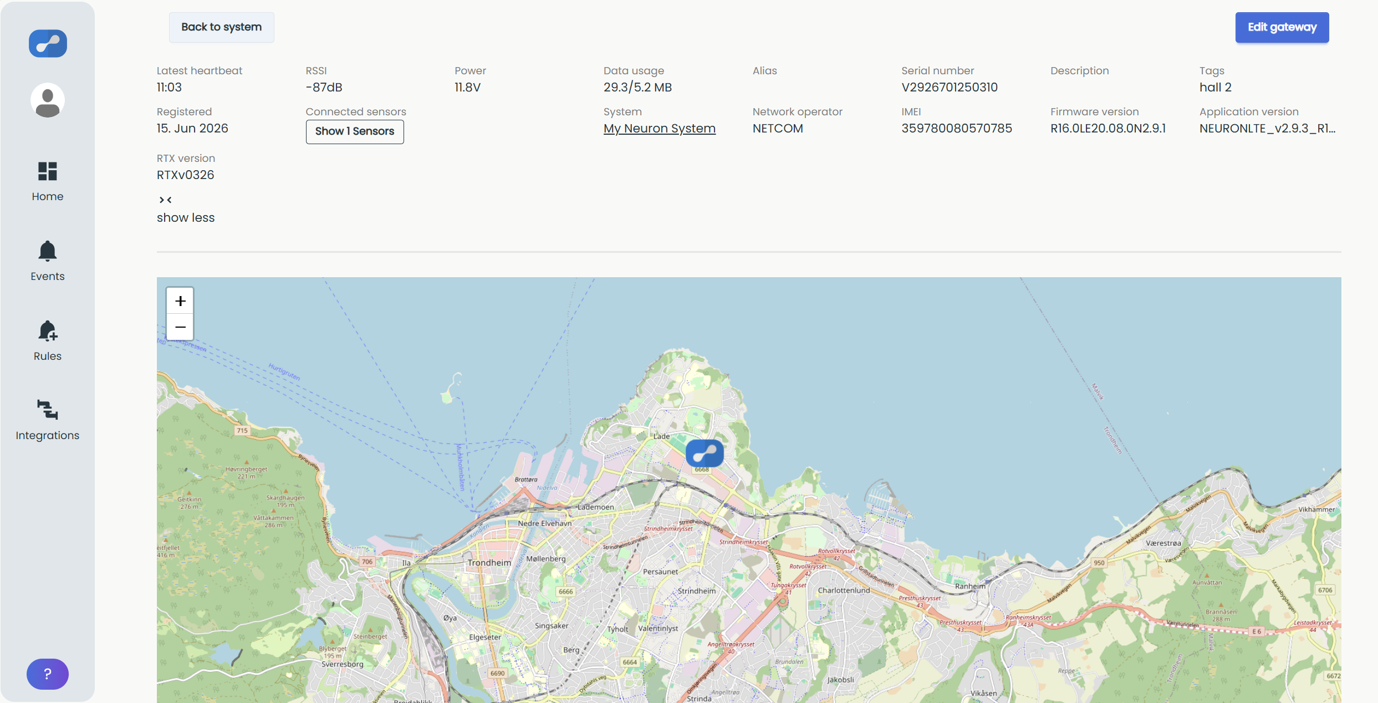Click latest heartbeat time 11:03
This screenshot has width=1378, height=703.
pyautogui.click(x=169, y=88)
